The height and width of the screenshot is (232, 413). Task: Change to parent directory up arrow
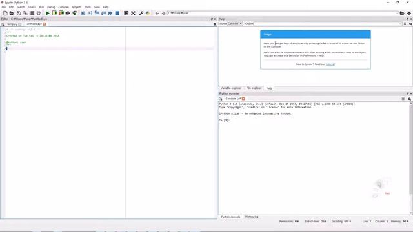click(x=409, y=13)
